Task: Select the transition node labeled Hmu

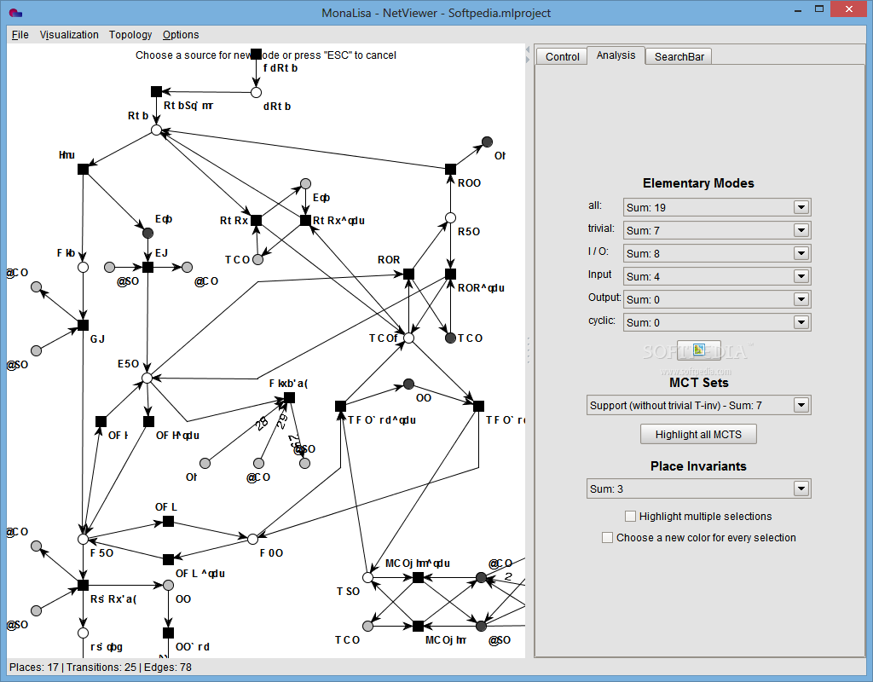Action: point(83,170)
